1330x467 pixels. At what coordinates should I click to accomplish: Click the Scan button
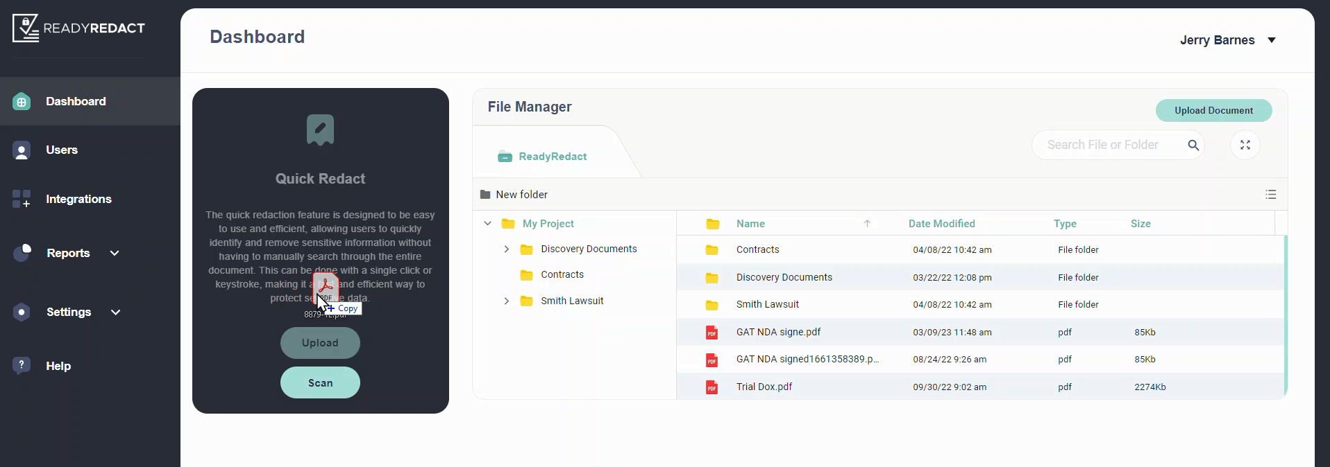click(x=320, y=382)
